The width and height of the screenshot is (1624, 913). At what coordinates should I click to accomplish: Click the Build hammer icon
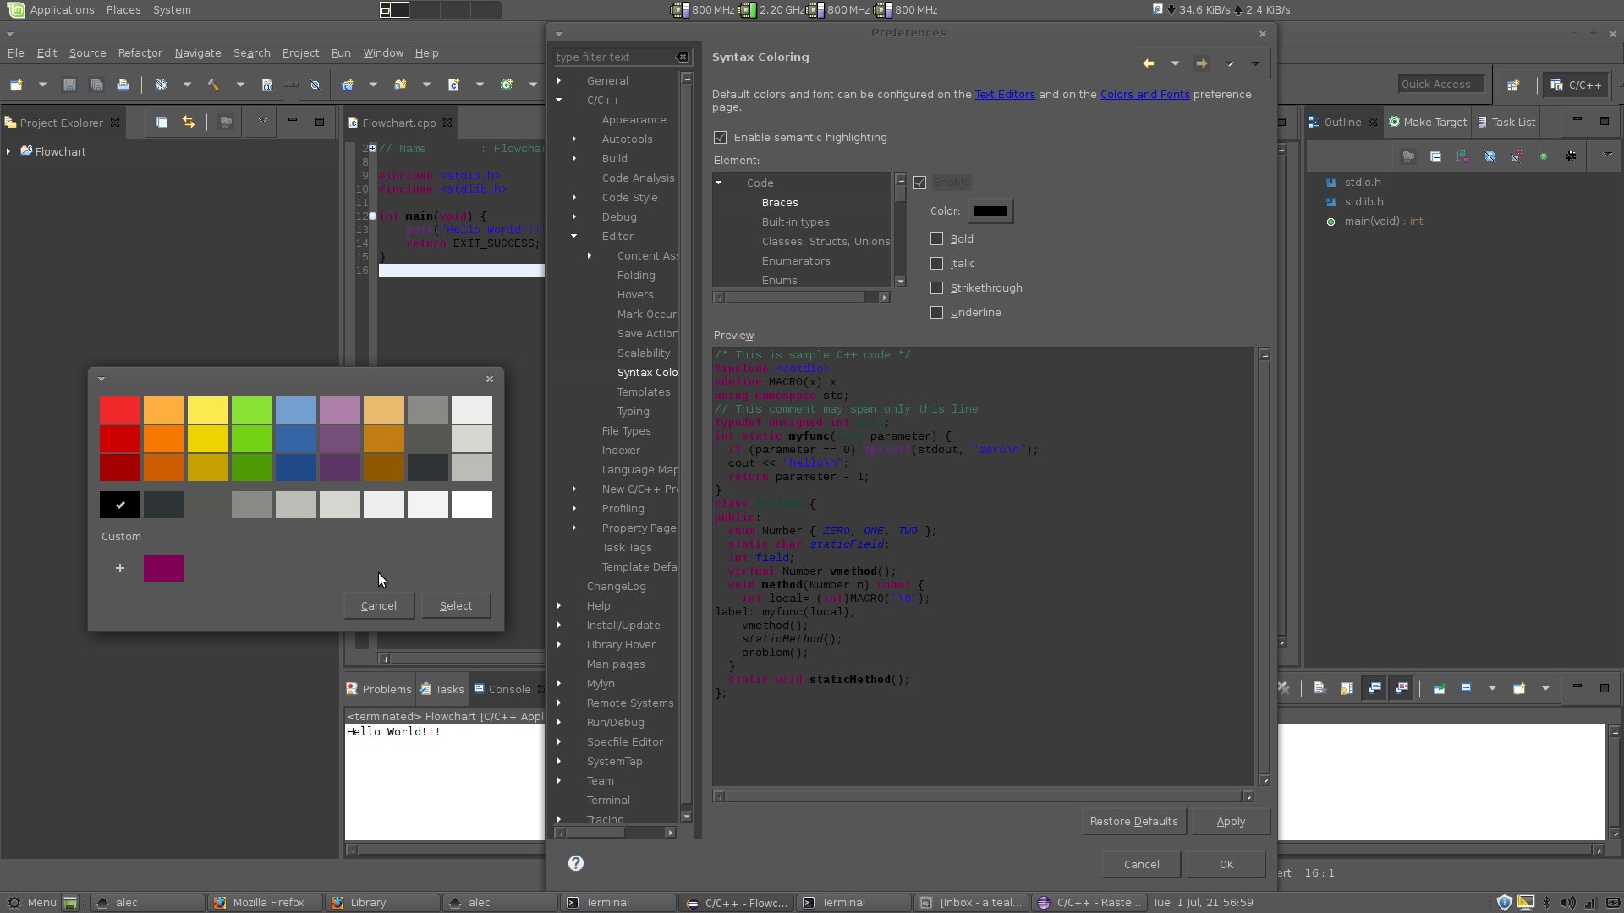point(214,85)
